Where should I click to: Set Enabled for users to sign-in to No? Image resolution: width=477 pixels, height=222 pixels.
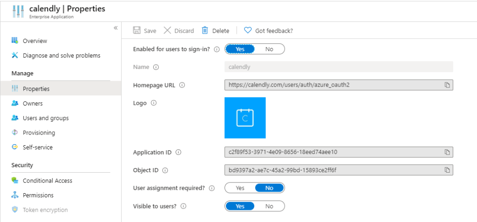point(269,49)
